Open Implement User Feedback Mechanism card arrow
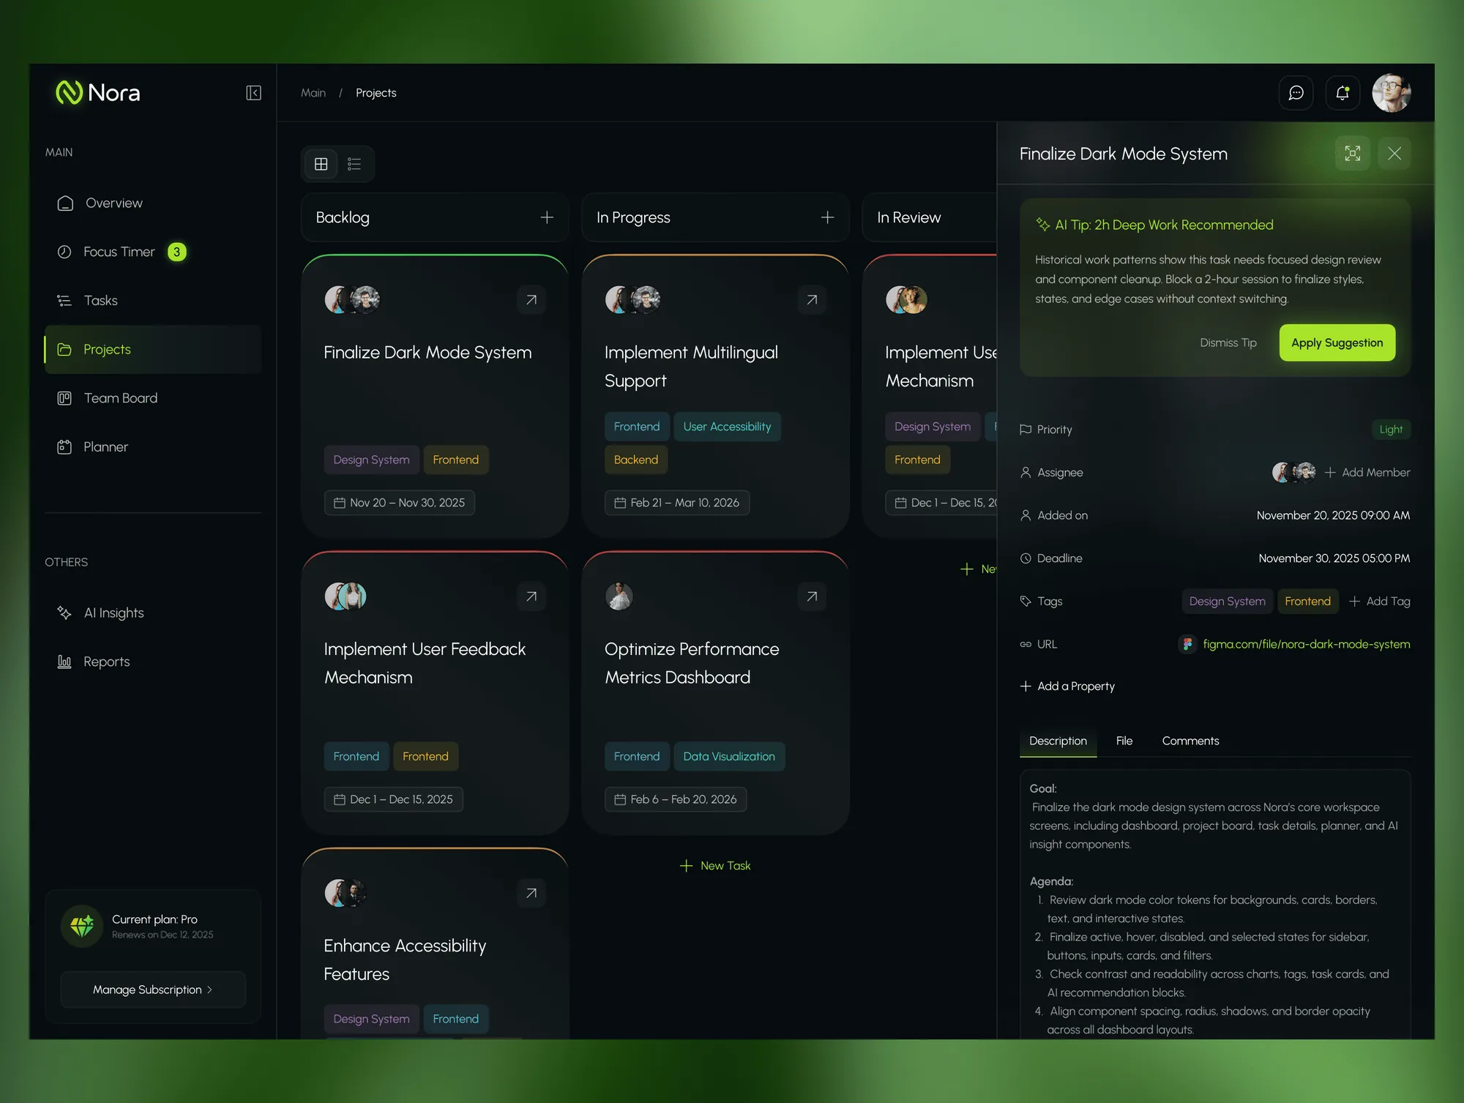The height and width of the screenshot is (1103, 1464). point(531,597)
